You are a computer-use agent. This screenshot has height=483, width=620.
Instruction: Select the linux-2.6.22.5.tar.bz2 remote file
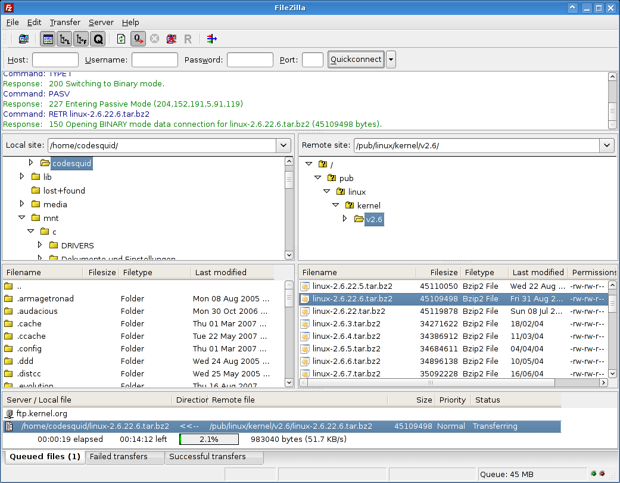tap(351, 286)
